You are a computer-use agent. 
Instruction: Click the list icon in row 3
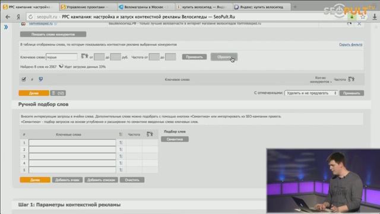pos(121,156)
